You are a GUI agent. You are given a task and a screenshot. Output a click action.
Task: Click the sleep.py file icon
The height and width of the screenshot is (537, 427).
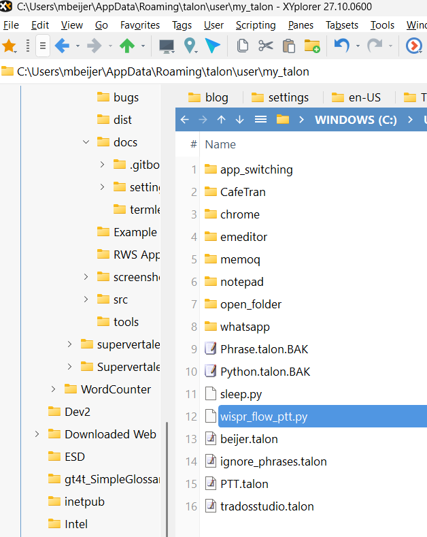point(210,394)
